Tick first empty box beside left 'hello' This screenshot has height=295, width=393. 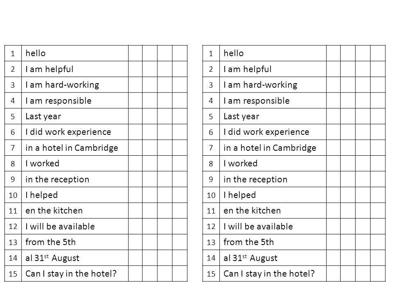click(136, 53)
